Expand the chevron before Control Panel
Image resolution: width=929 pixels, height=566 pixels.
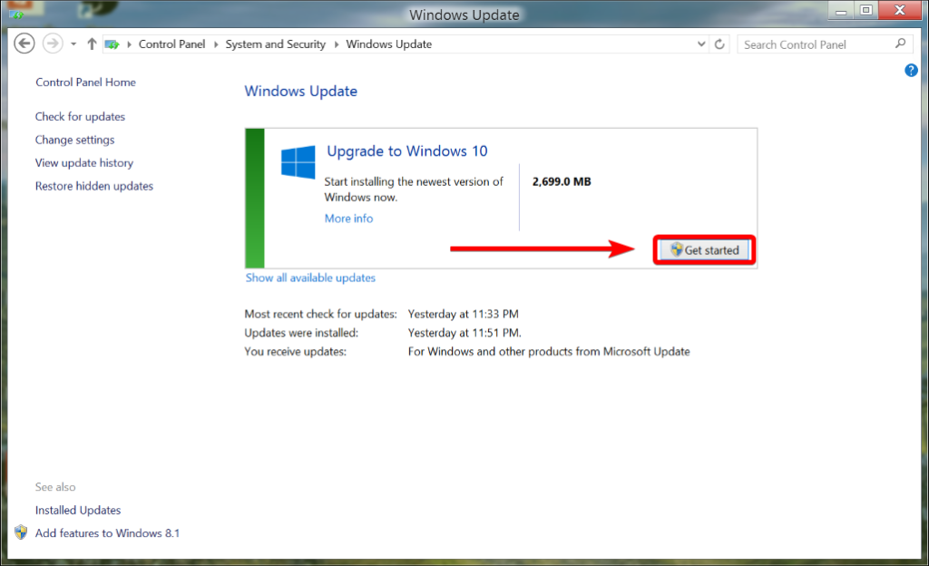pyautogui.click(x=129, y=44)
